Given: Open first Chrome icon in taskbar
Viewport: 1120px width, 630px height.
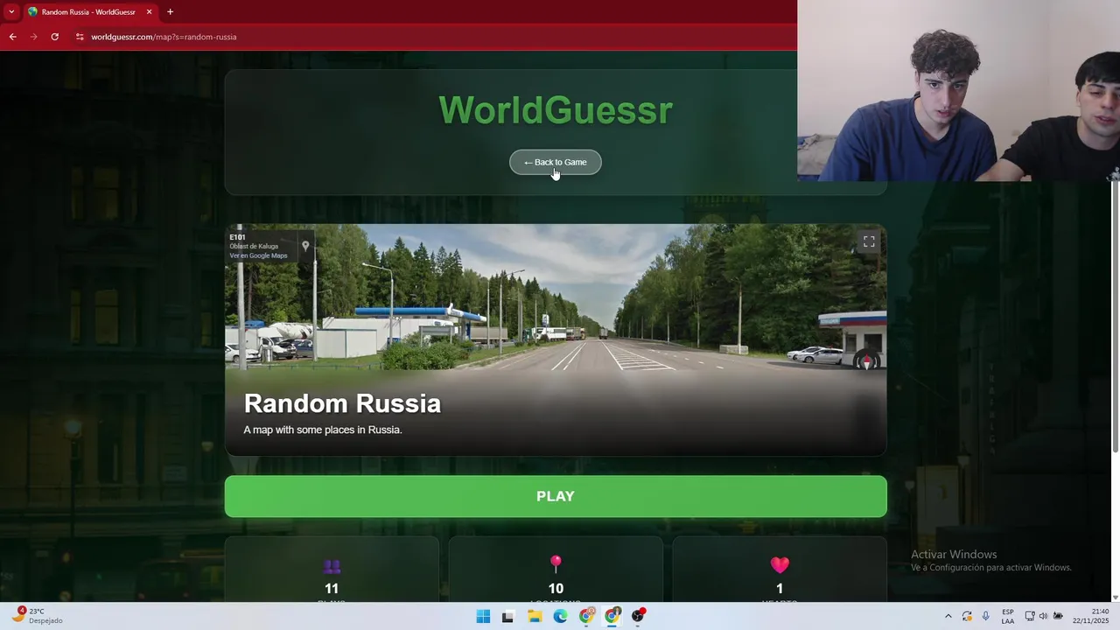Looking at the screenshot, I should coord(586,616).
